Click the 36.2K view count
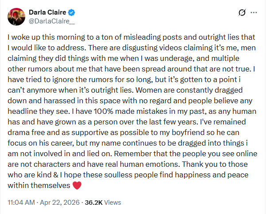 coord(94,203)
